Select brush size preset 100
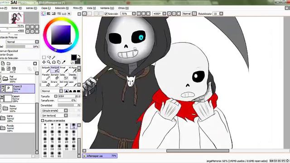 [x=67, y=140]
